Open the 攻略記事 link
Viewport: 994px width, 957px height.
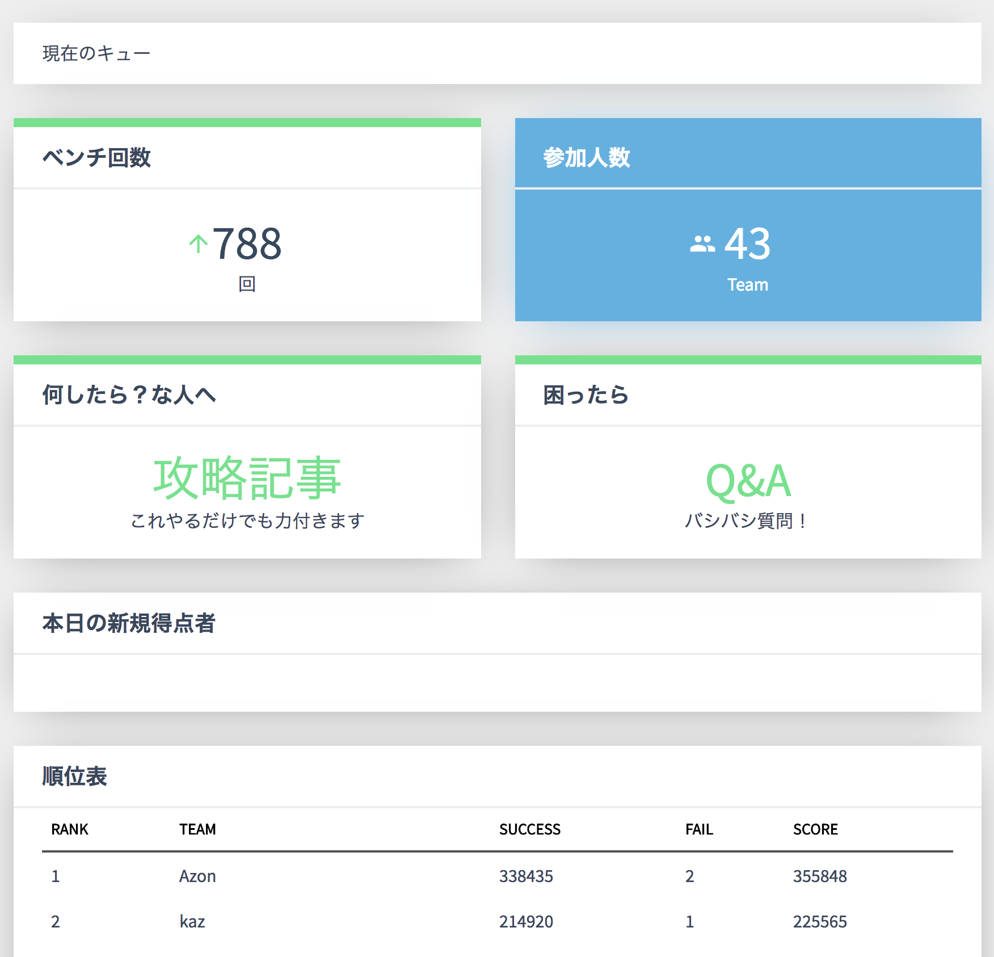(247, 478)
